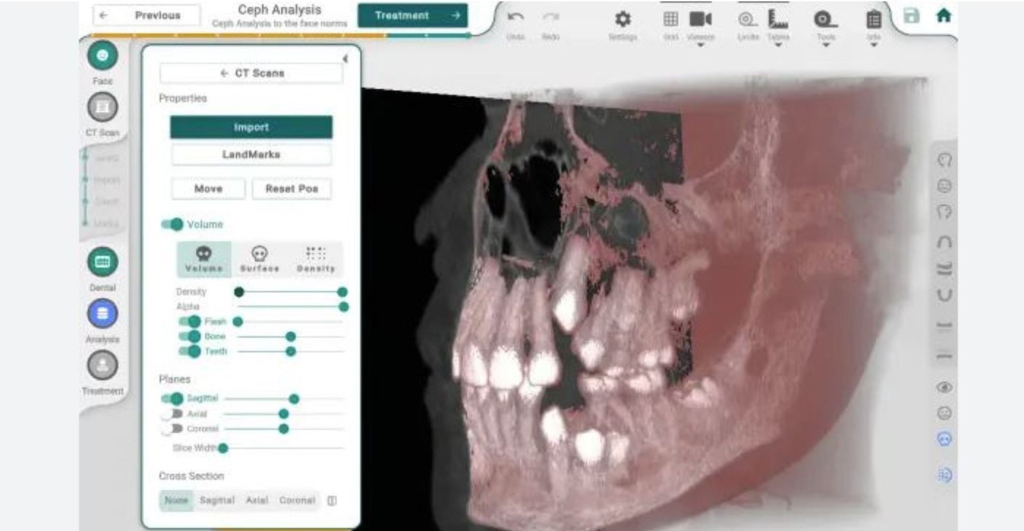This screenshot has height=531, width=1024.
Task: Select Coronal cross section option
Action: pos(297,500)
